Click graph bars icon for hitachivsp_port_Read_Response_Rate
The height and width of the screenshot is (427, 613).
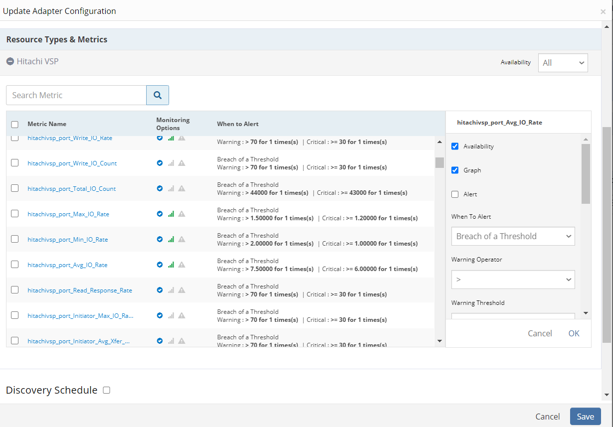pyautogui.click(x=171, y=290)
